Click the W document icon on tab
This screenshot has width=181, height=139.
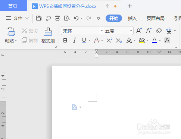click(x=35, y=6)
